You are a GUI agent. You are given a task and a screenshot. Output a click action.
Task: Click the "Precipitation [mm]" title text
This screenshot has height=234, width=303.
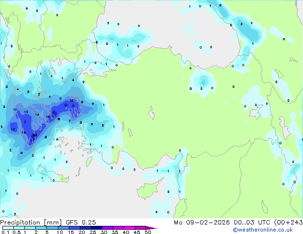pyautogui.click(x=31, y=223)
